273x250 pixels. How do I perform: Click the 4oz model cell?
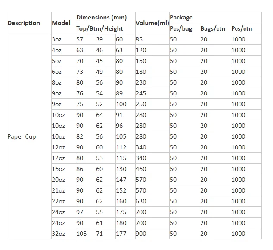point(57,51)
